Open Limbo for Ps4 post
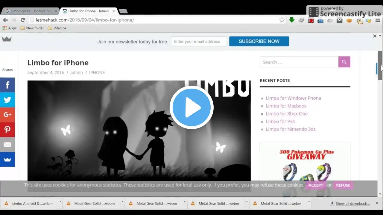 [x=280, y=121]
